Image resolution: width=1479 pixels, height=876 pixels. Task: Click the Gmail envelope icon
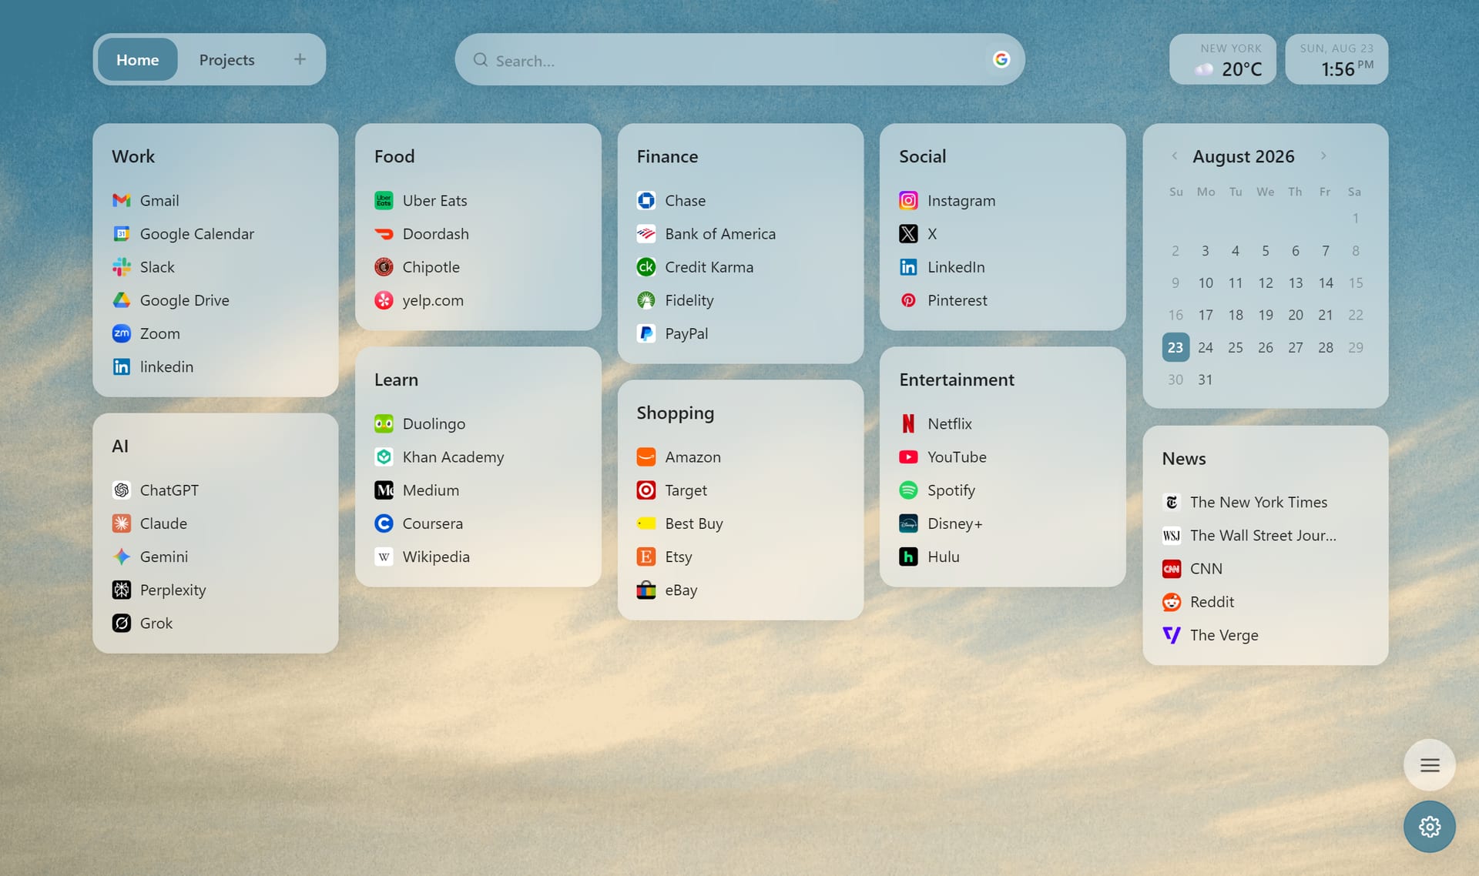122,200
